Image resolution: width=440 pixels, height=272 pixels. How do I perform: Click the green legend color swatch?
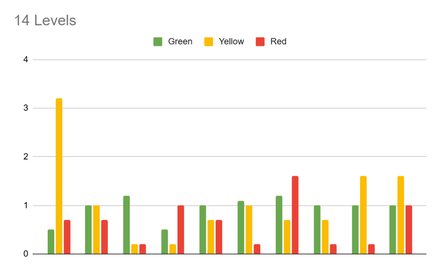158,42
